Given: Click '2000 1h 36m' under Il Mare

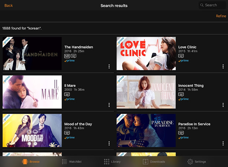Looking at the screenshot, I should coord(74,90).
